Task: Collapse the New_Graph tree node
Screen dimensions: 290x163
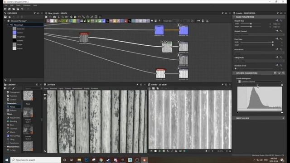Action: [8, 25]
